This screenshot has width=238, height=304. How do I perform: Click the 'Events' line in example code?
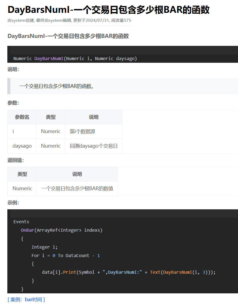[21, 222]
